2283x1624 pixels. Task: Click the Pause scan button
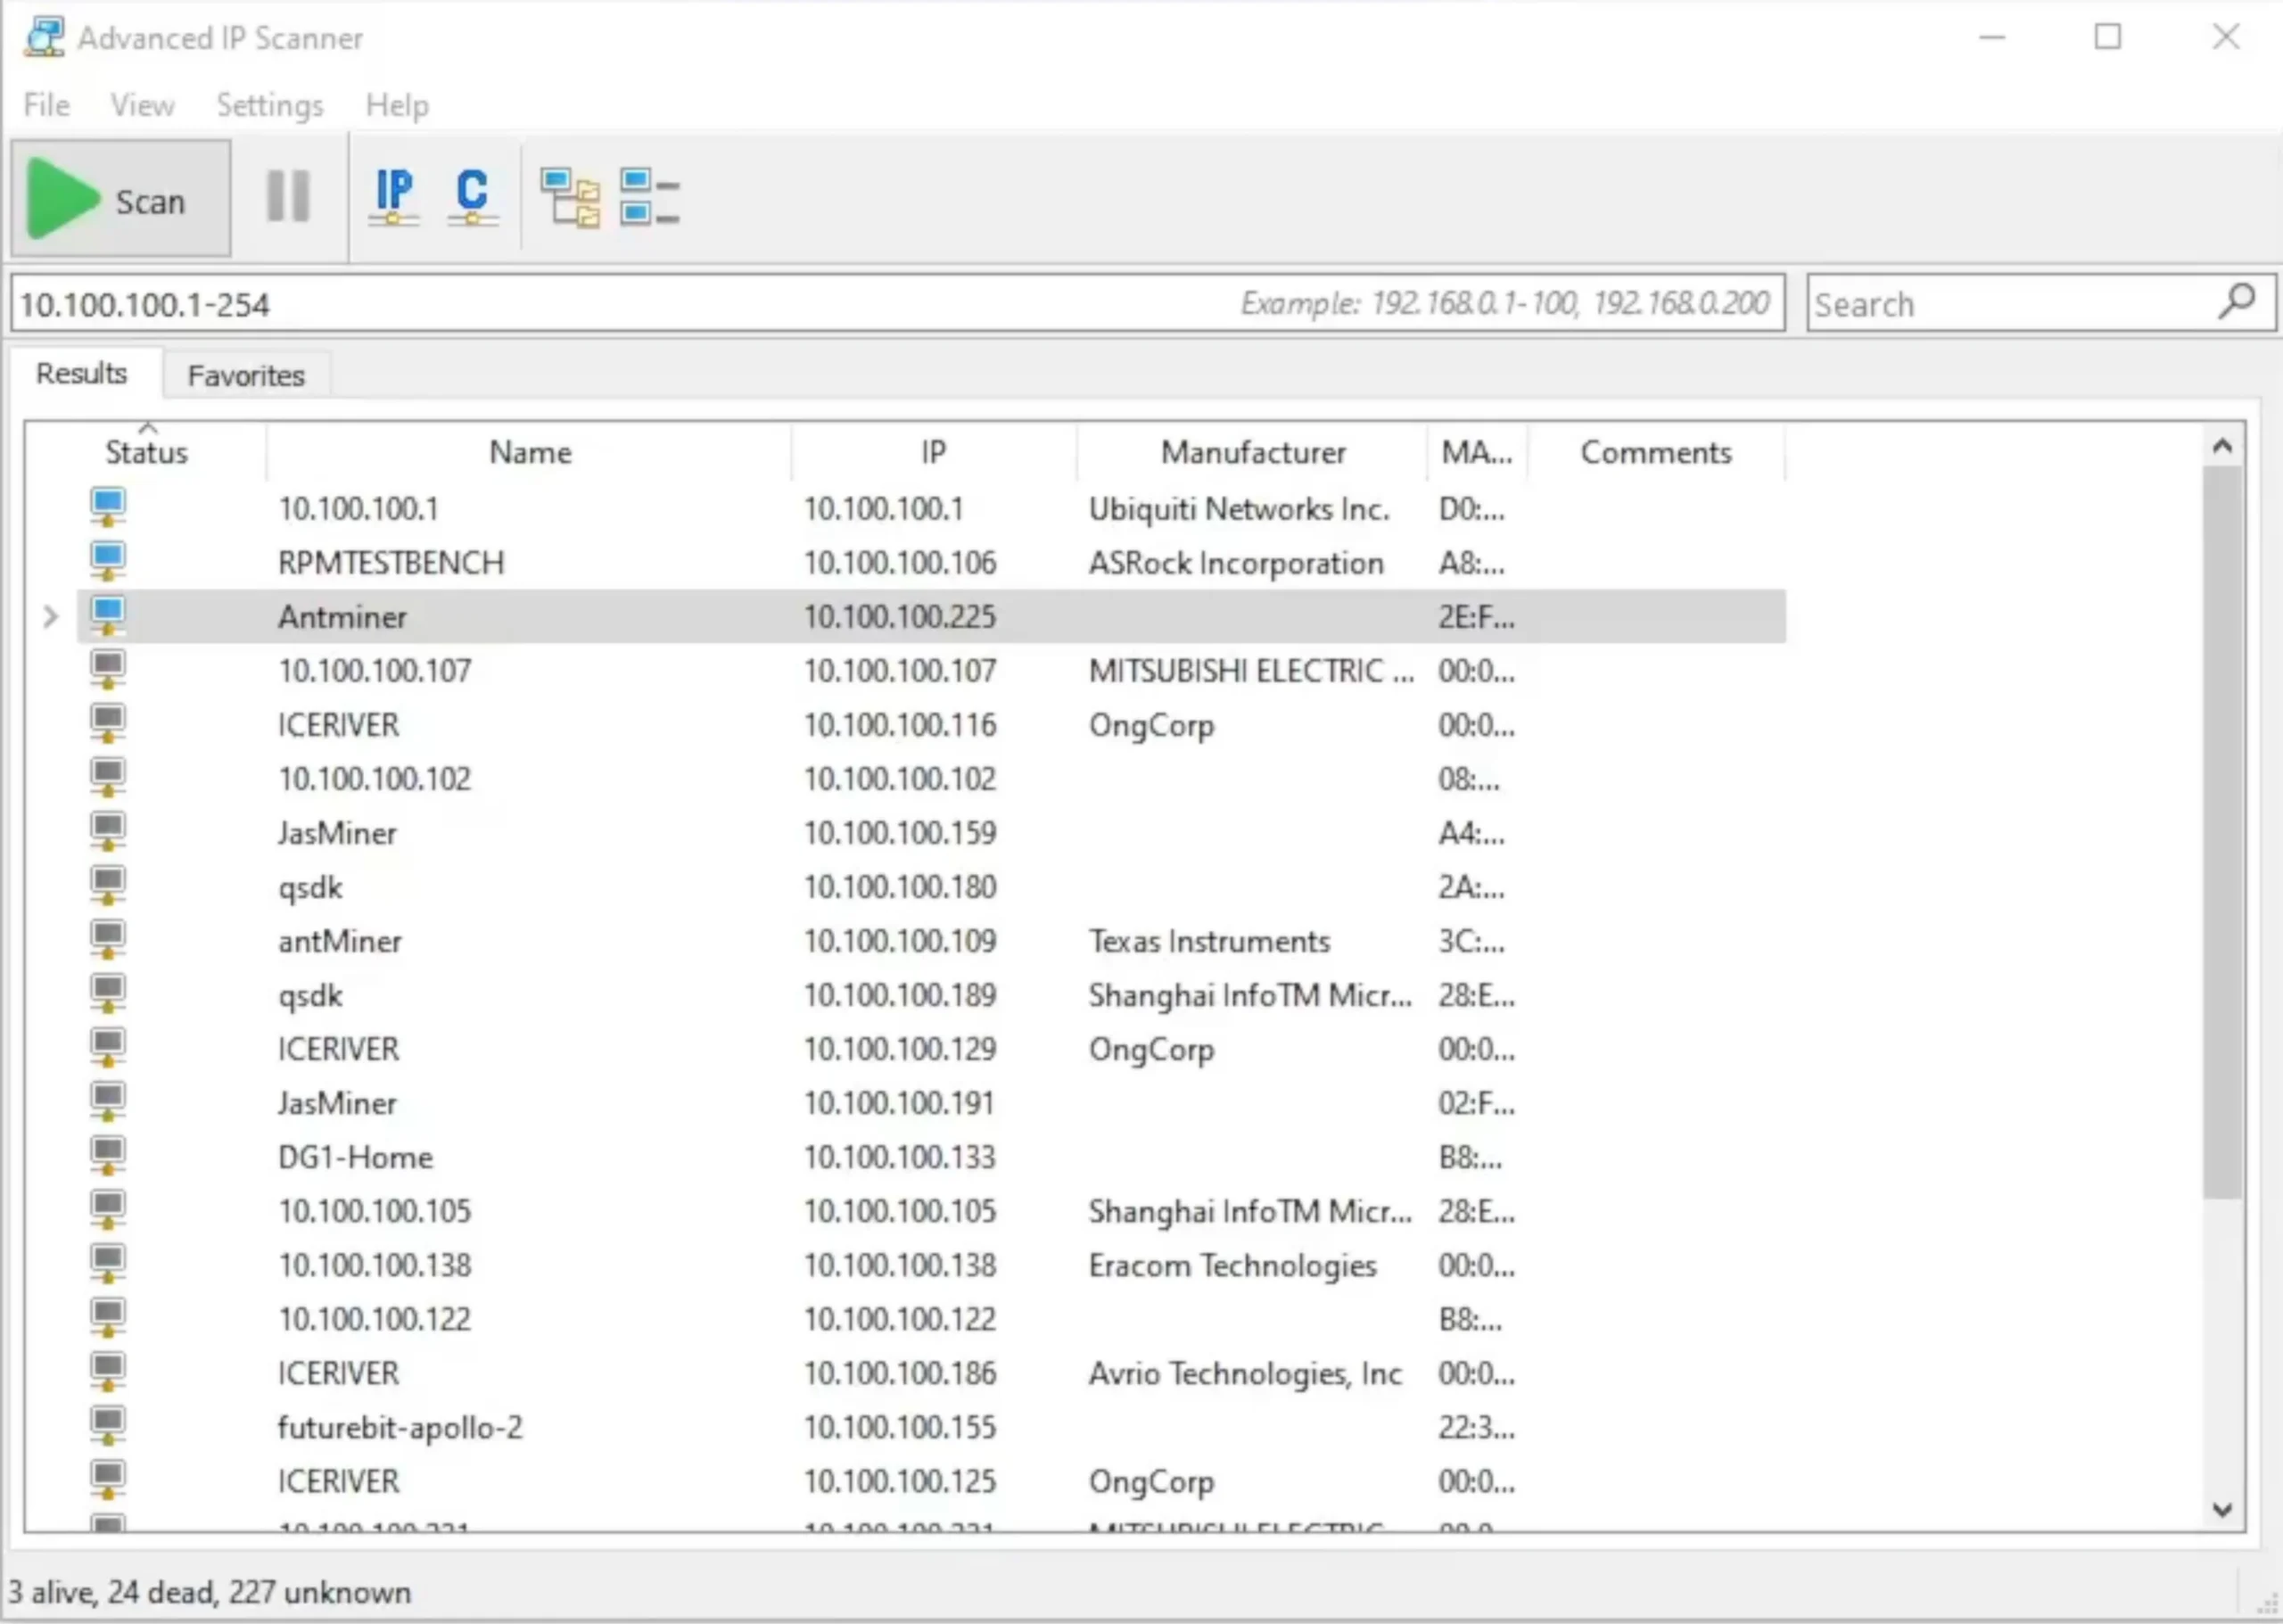tap(288, 196)
